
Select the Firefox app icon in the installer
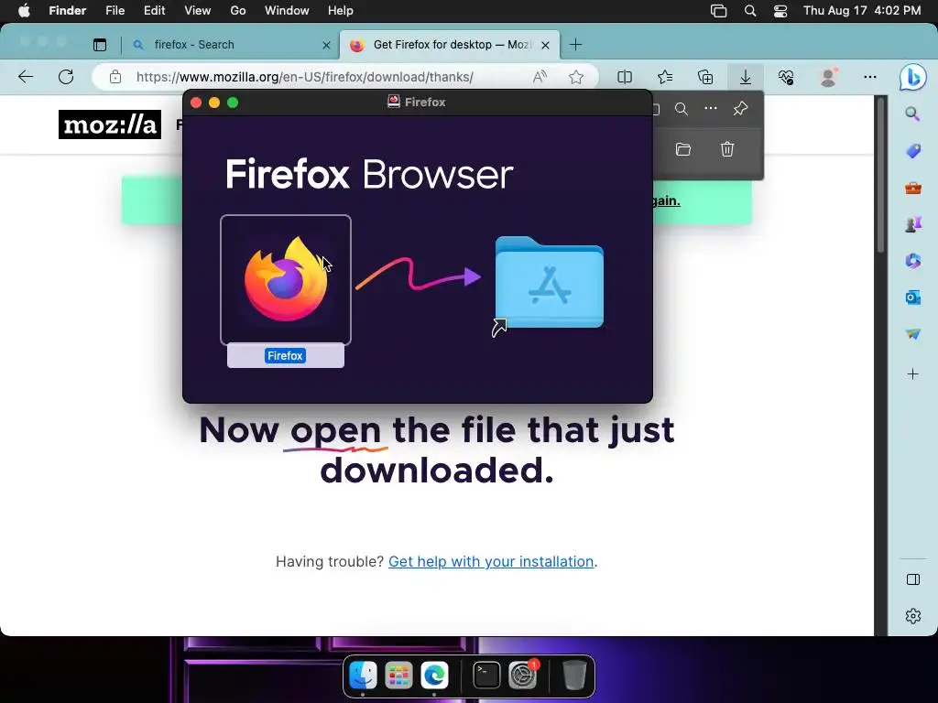286,280
